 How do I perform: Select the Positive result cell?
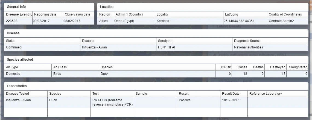coord(199,102)
